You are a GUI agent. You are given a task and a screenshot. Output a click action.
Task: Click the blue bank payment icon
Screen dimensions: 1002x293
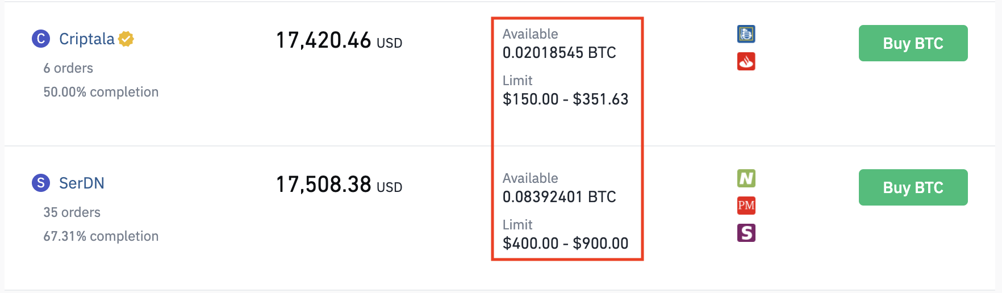(746, 34)
